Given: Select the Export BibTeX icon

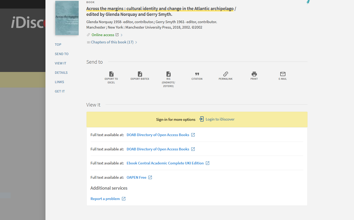Looking at the screenshot, I should 140,74.
